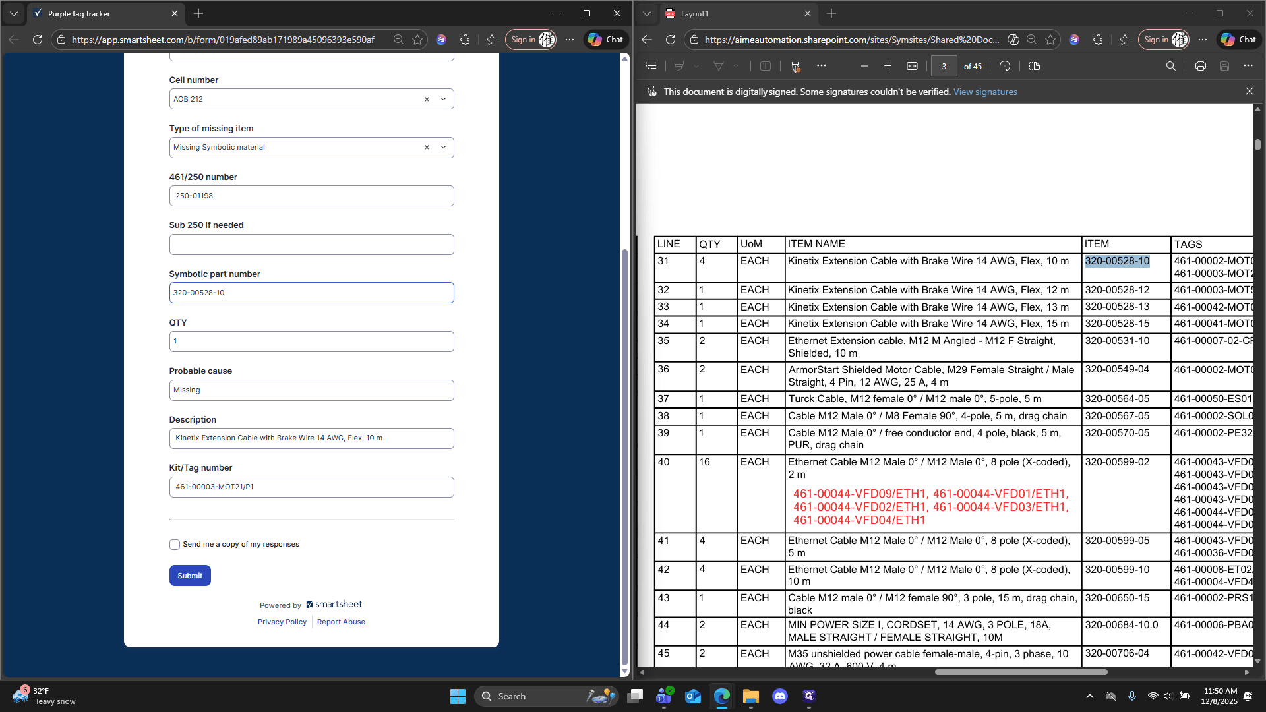Click the PDF page number box
The height and width of the screenshot is (712, 1266).
pyautogui.click(x=944, y=66)
